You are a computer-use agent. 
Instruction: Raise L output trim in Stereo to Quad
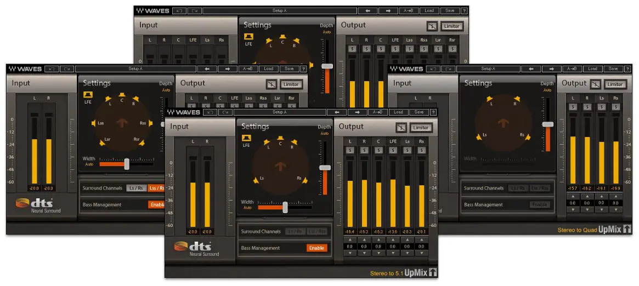[x=573, y=196]
